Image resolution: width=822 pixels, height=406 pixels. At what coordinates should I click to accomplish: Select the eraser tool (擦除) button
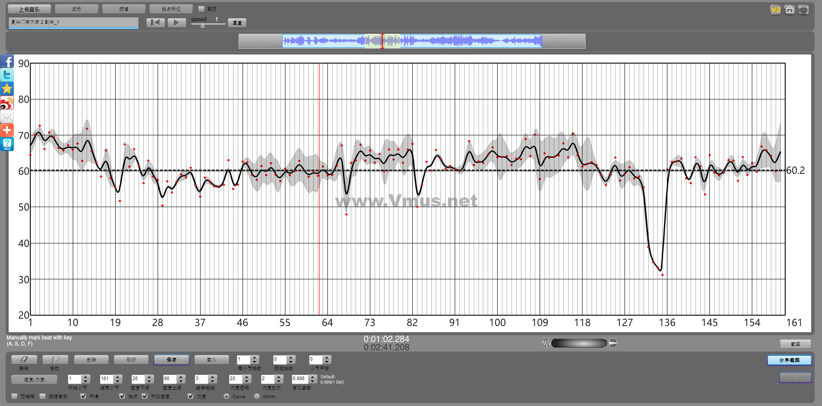coord(24,360)
